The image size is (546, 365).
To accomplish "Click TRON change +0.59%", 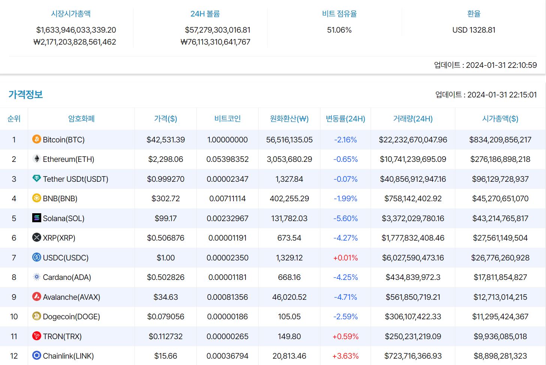I will click(346, 337).
